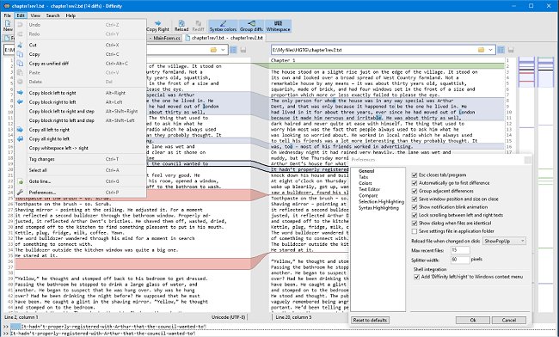This screenshot has width=559, height=337.
Task: Click the Copy Right arrow toolbar button
Action: pos(157,26)
